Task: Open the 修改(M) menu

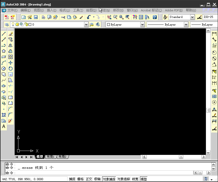Action: 118,10
